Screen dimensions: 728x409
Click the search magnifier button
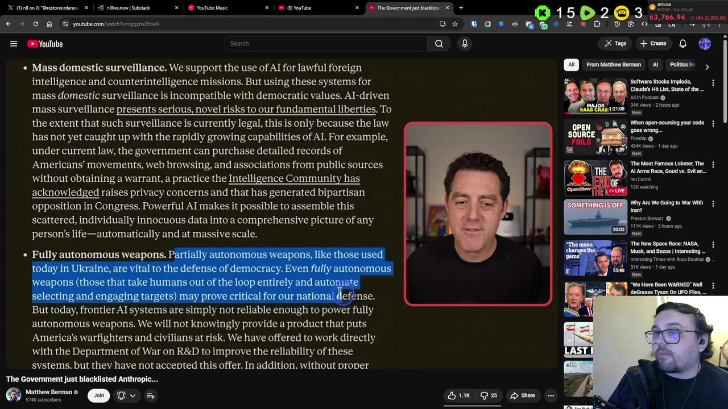pos(439,43)
